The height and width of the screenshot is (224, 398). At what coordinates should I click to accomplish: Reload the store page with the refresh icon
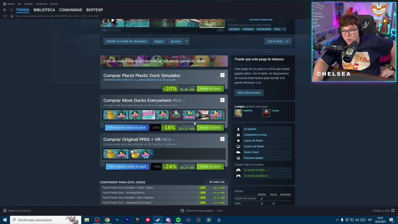(x=5, y=16)
